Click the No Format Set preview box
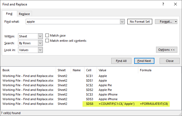This screenshot has width=182, height=116. pos(140,22)
